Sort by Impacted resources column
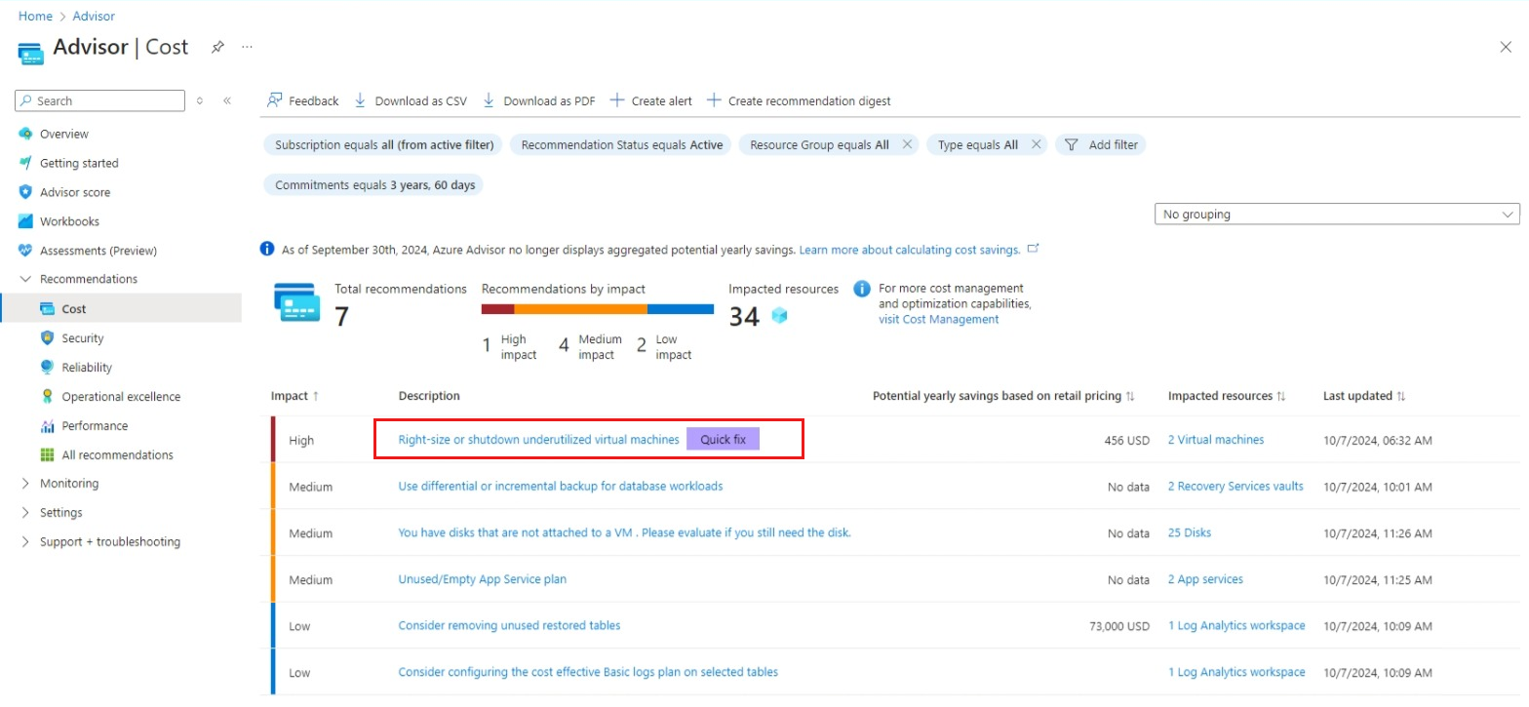Image resolution: width=1529 pixels, height=707 pixels. click(1227, 396)
